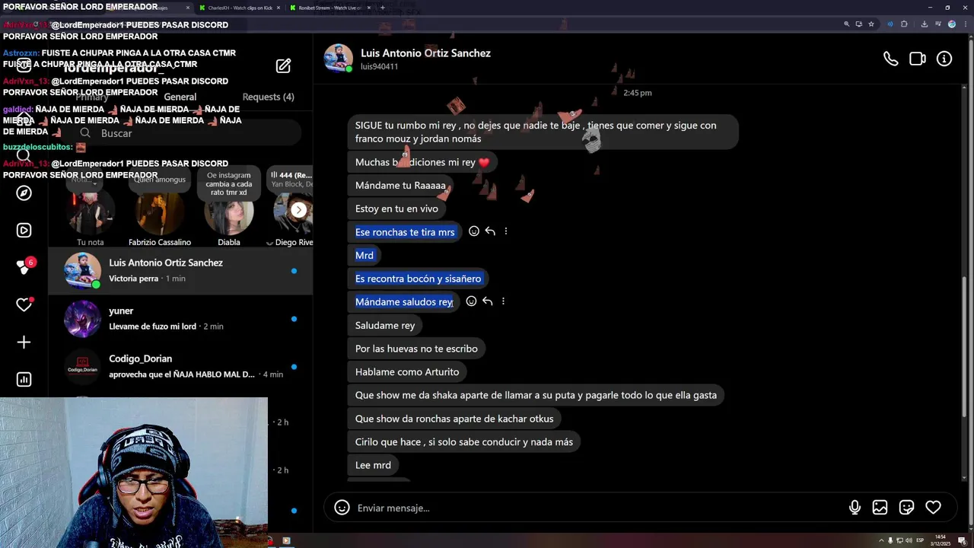The height and width of the screenshot is (548, 974).
Task: Open Windows notification center icon
Action: click(962, 540)
